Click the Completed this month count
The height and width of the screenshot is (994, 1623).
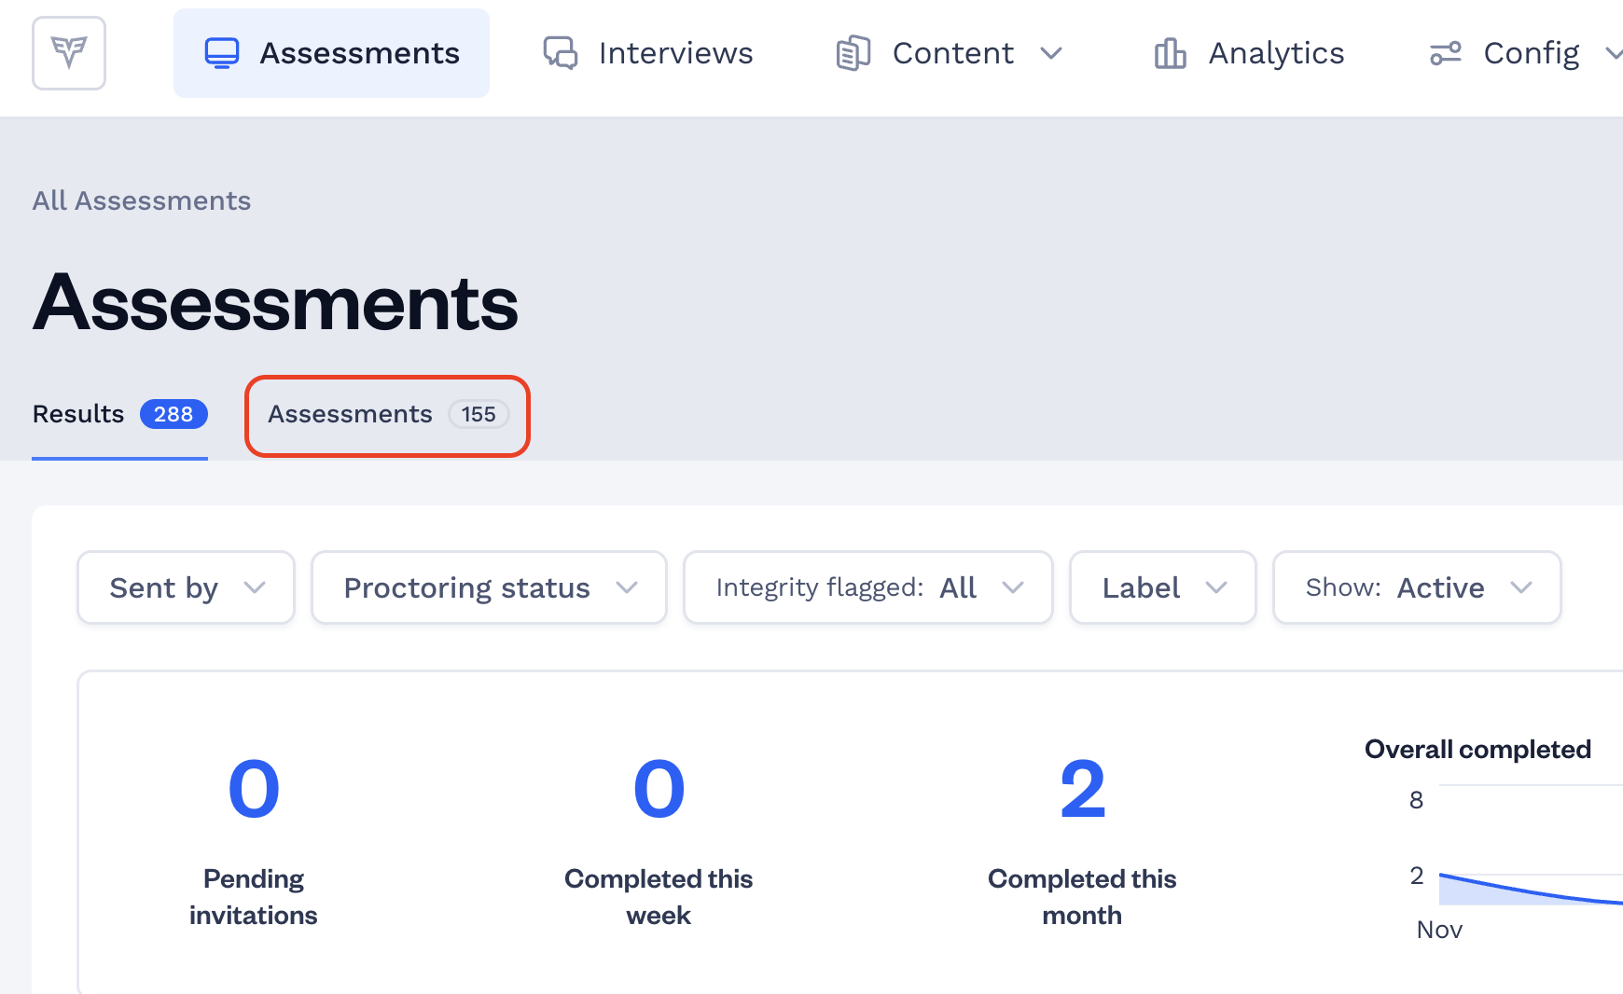click(x=1082, y=790)
